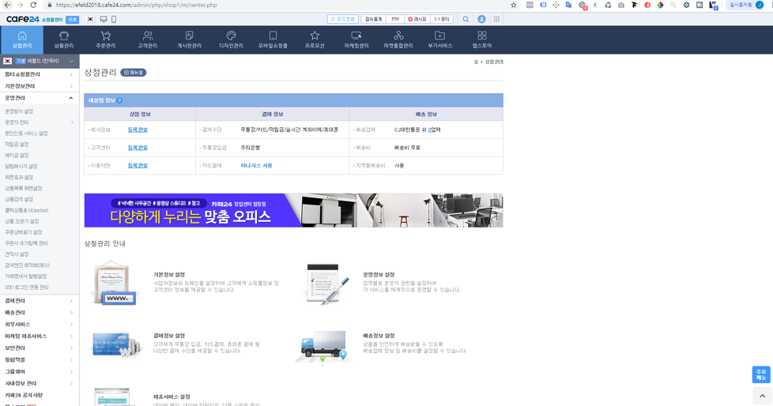Open camera screenshot extension icon

pos(620,5)
